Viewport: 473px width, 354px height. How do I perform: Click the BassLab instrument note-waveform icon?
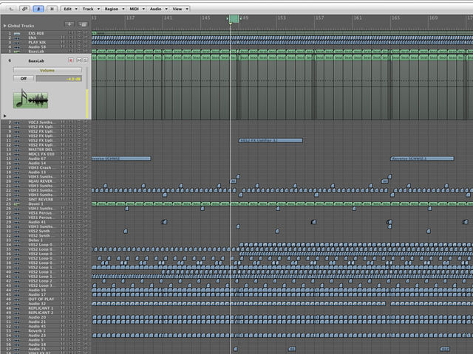pos(30,99)
